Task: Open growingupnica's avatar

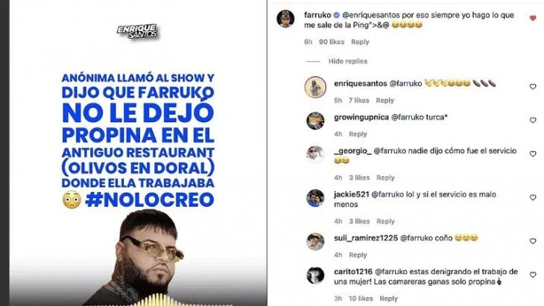Action: coord(315,121)
